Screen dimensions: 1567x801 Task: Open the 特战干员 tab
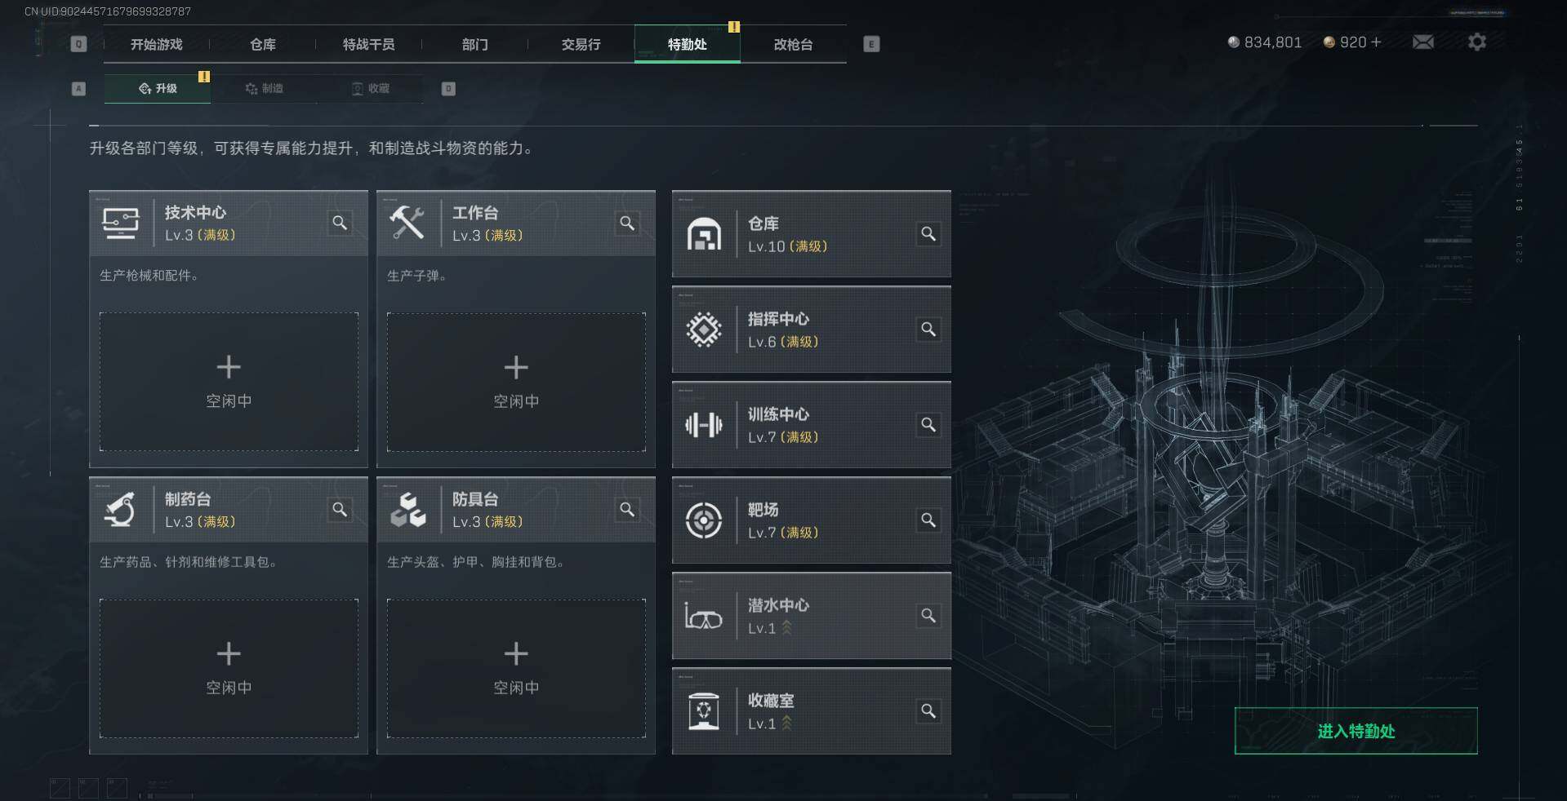coord(368,44)
